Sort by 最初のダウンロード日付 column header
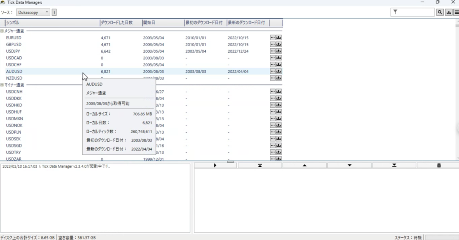This screenshot has width=459, height=240. point(205,22)
